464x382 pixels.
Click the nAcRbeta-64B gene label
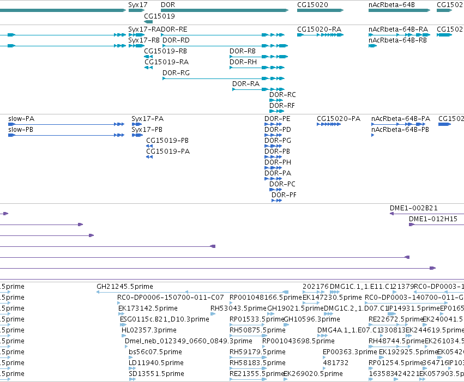[x=391, y=5]
